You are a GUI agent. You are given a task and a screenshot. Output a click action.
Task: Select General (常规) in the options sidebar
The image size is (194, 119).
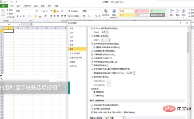[77, 28]
